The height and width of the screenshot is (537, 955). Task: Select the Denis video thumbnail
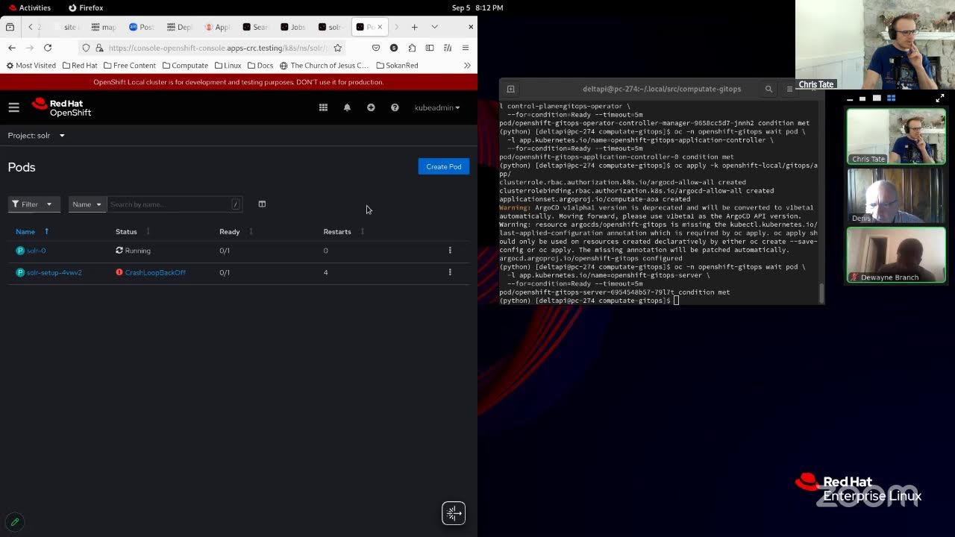coord(896,196)
